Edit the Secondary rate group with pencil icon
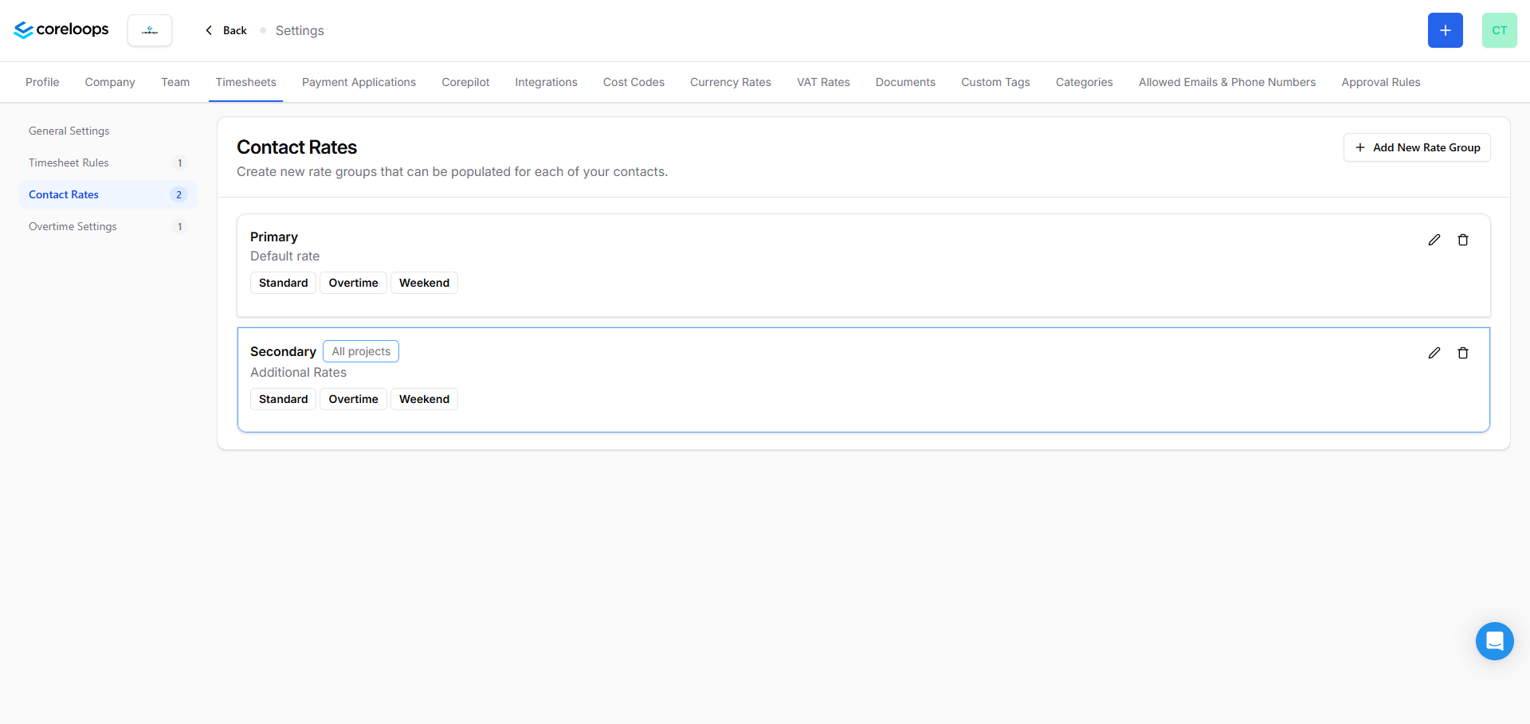 (1434, 353)
